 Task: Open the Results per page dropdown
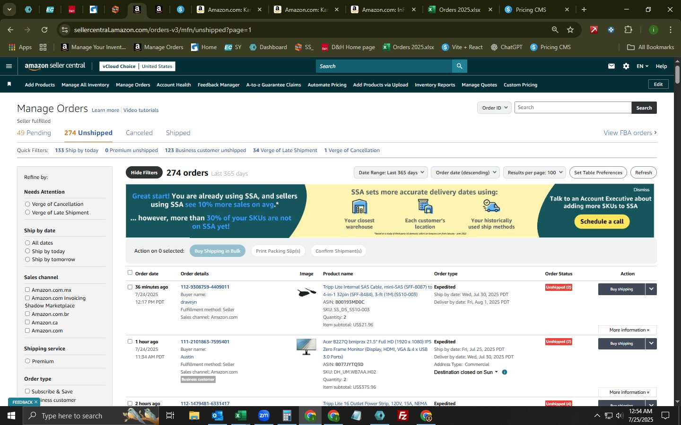[x=534, y=172]
